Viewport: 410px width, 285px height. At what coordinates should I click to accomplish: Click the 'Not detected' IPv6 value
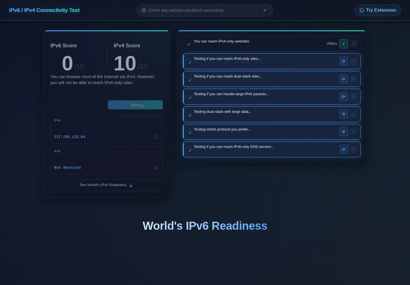(x=67, y=168)
